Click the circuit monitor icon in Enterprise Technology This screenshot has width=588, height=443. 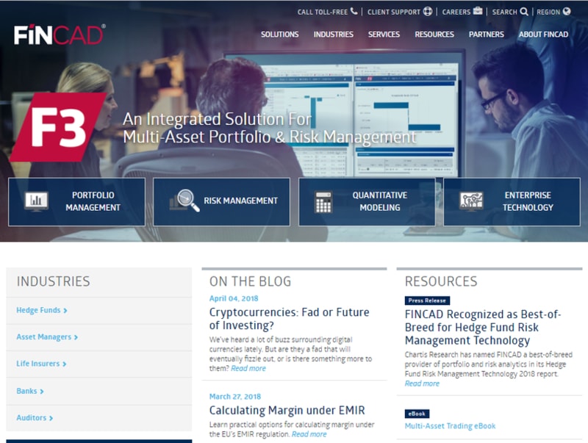[x=471, y=201]
